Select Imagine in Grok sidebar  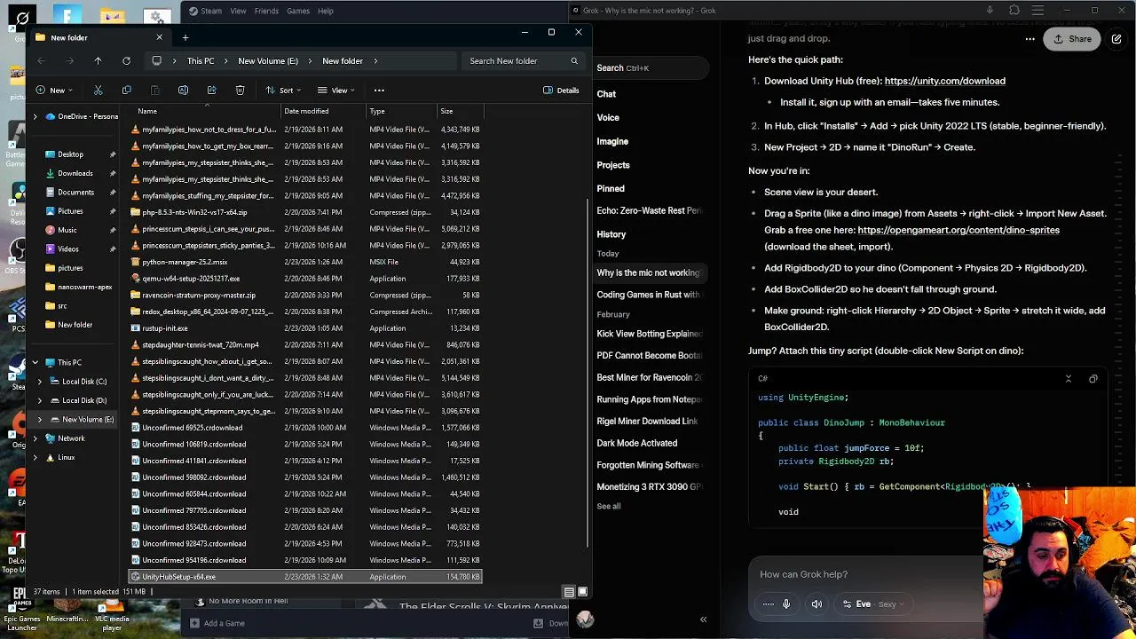coord(612,141)
